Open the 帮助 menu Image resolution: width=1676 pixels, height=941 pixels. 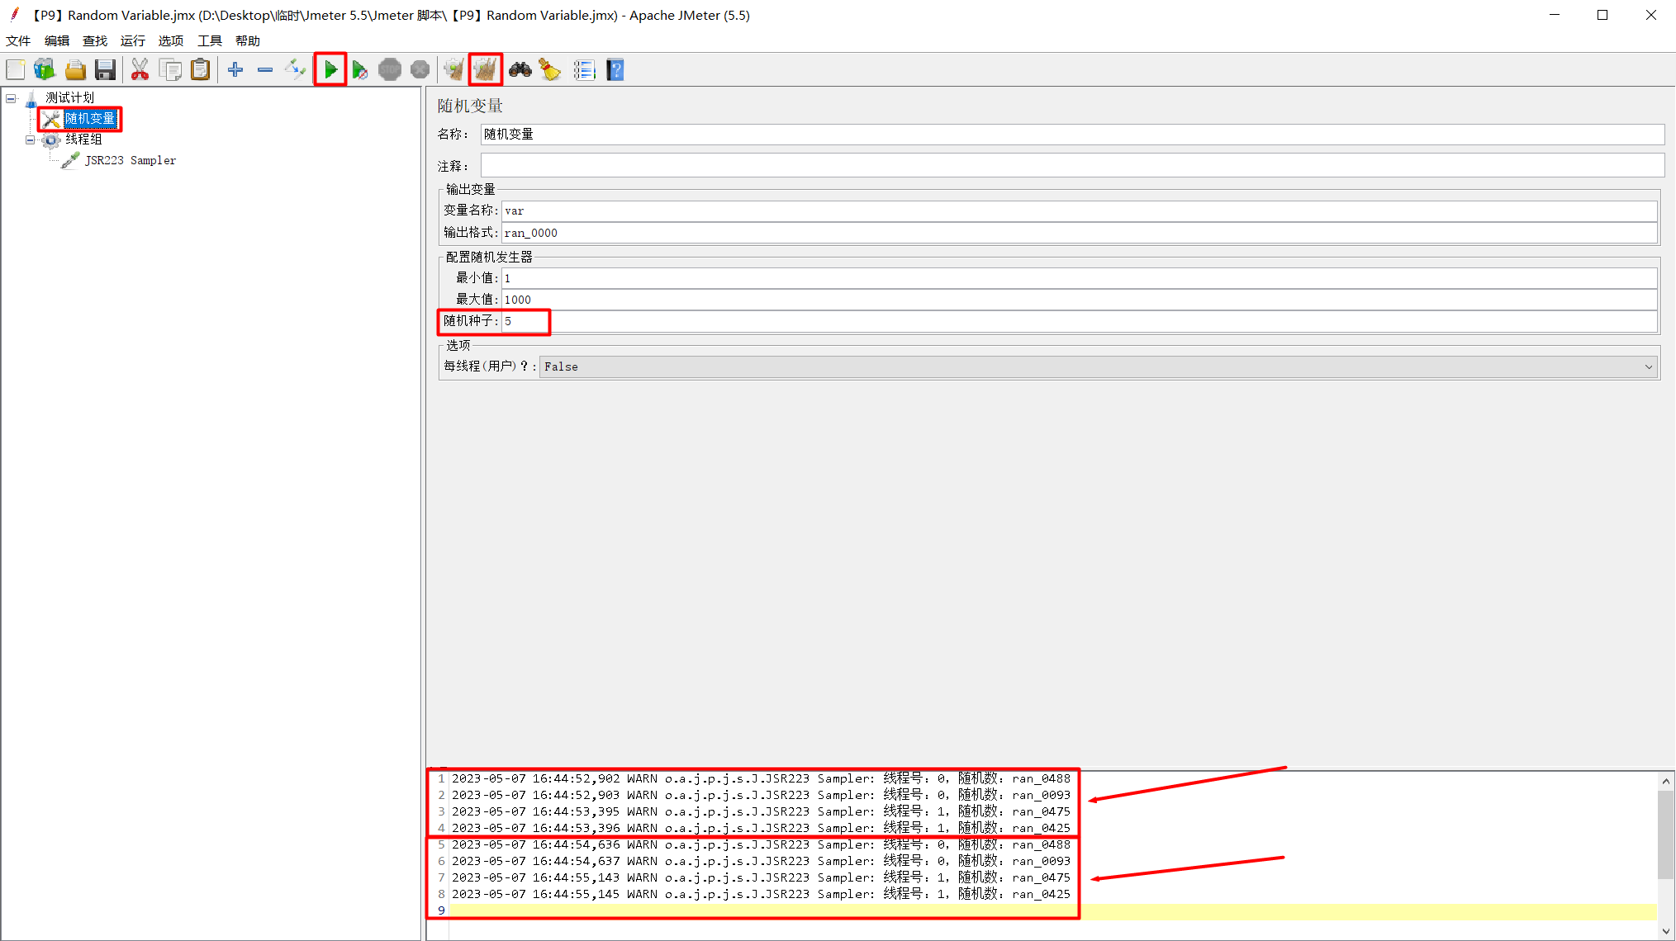pyautogui.click(x=248, y=40)
